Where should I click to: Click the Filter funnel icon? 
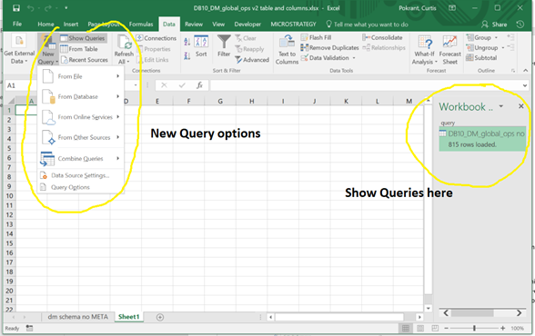[x=224, y=42]
